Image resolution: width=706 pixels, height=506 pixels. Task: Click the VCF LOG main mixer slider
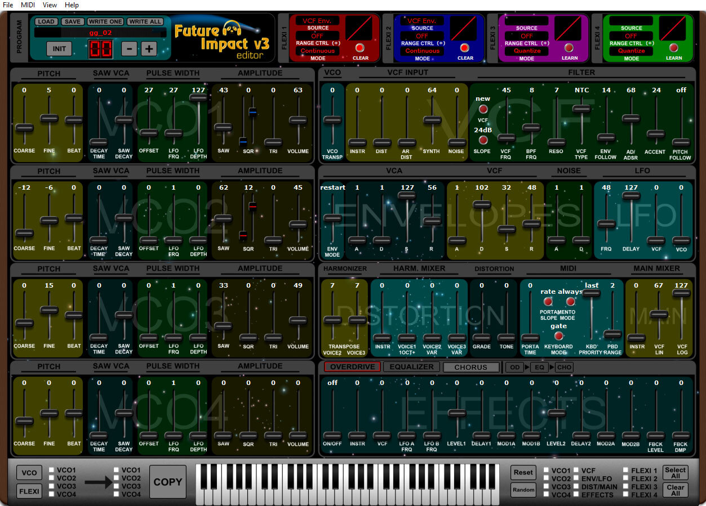(681, 293)
